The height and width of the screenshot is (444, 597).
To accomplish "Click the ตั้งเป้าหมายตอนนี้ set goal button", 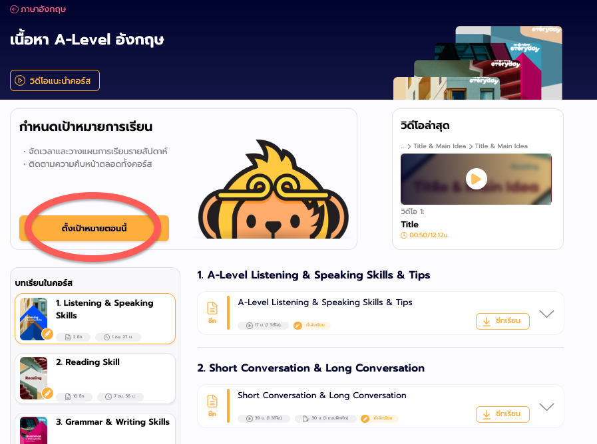I will (94, 229).
